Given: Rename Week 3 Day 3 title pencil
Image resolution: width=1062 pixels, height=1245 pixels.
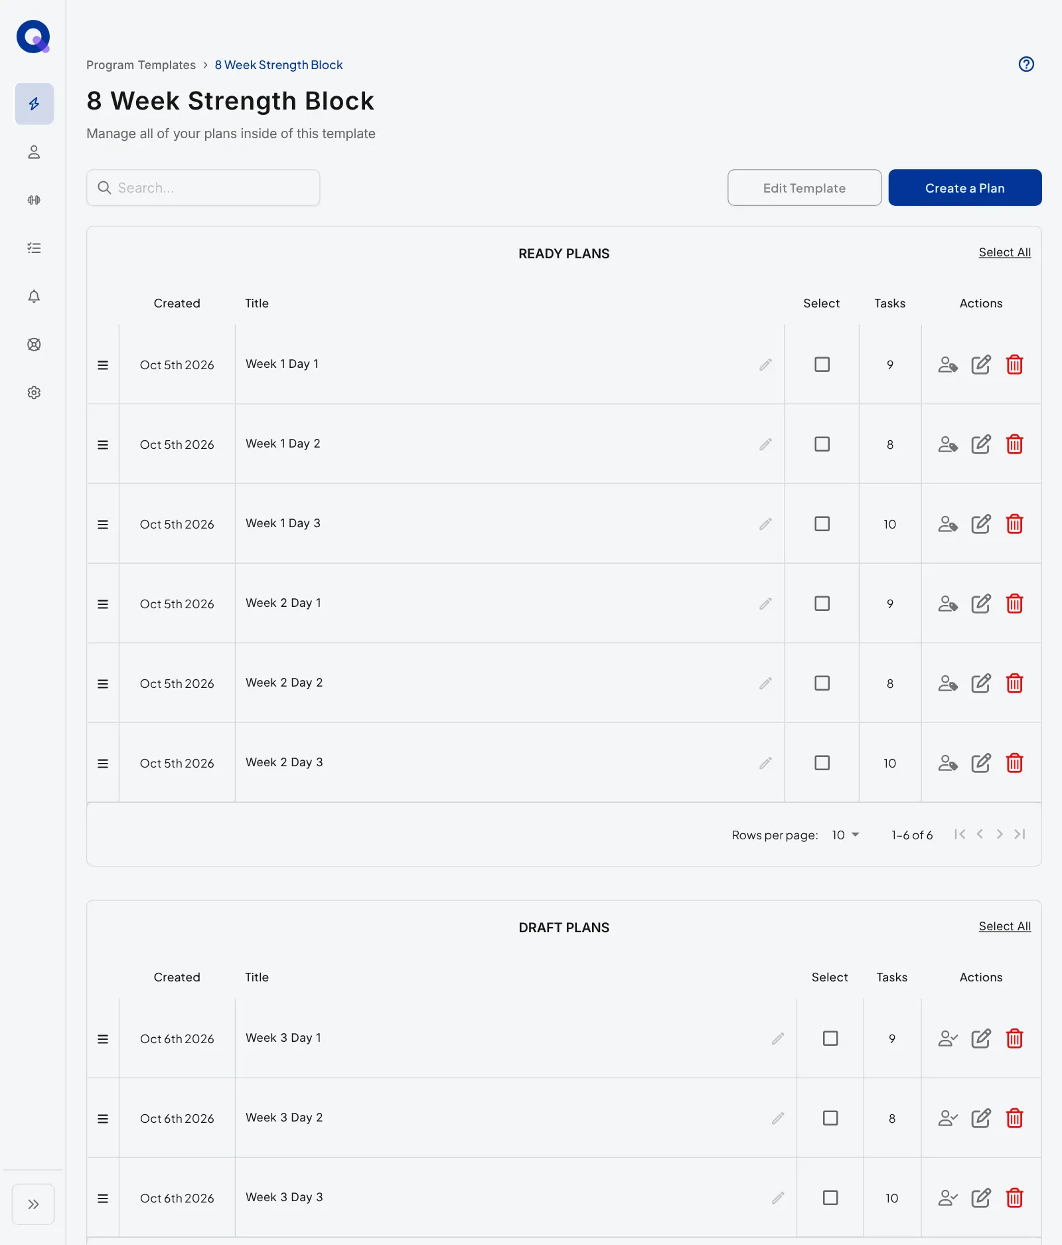Looking at the screenshot, I should 778,1198.
